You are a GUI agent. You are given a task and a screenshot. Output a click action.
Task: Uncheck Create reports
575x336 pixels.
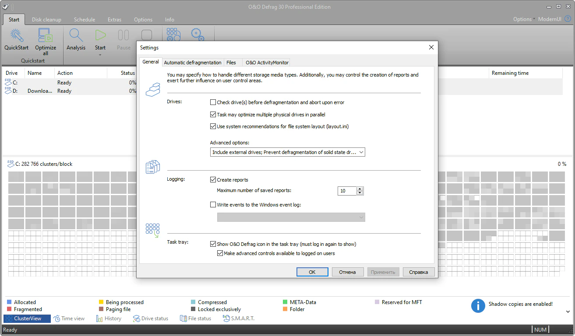213,180
